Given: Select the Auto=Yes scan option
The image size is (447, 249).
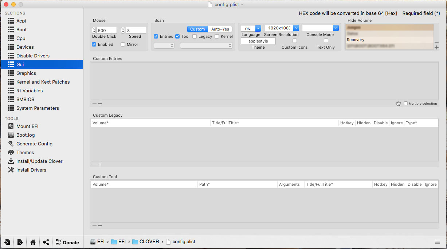Looking at the screenshot, I should [220, 29].
